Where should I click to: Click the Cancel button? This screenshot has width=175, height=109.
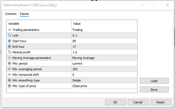pos(138,102)
